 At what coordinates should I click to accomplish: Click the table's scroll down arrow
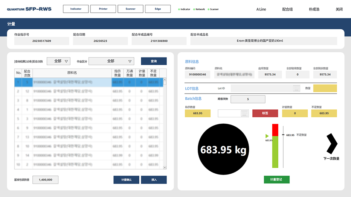point(165,167)
